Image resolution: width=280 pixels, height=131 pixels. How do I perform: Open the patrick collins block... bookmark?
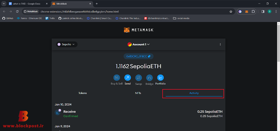pyautogui.click(x=71, y=18)
